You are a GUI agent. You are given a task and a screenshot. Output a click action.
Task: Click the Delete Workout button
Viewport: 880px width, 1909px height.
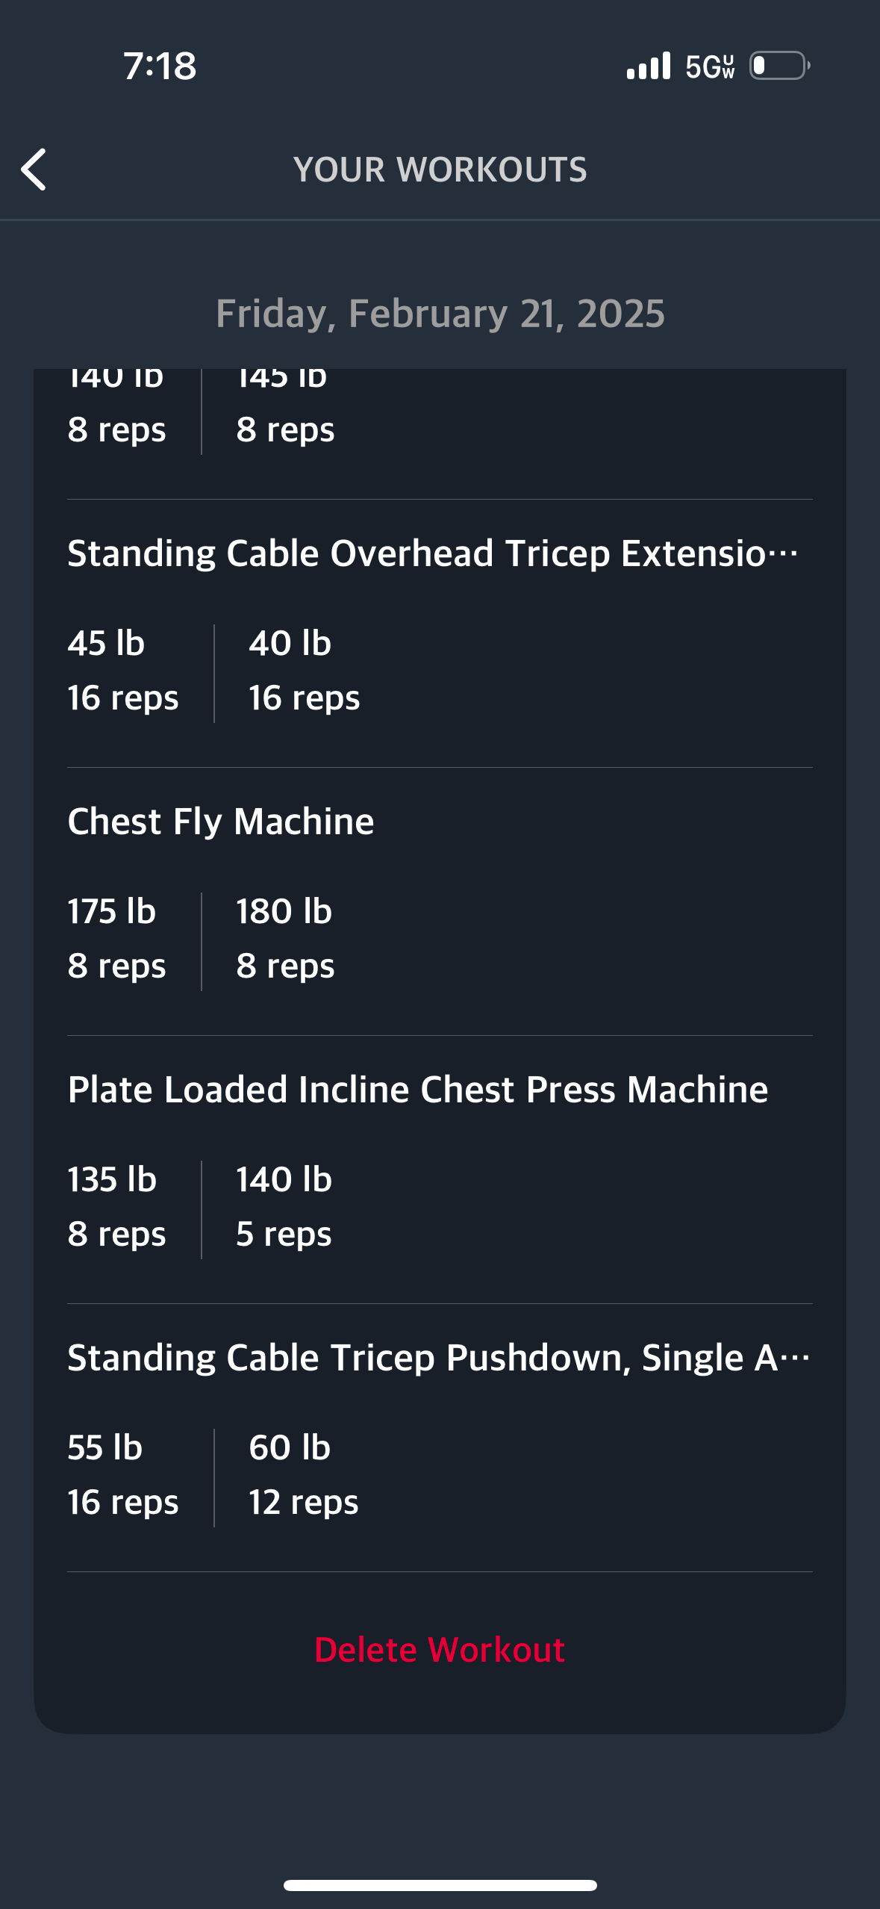click(440, 1650)
